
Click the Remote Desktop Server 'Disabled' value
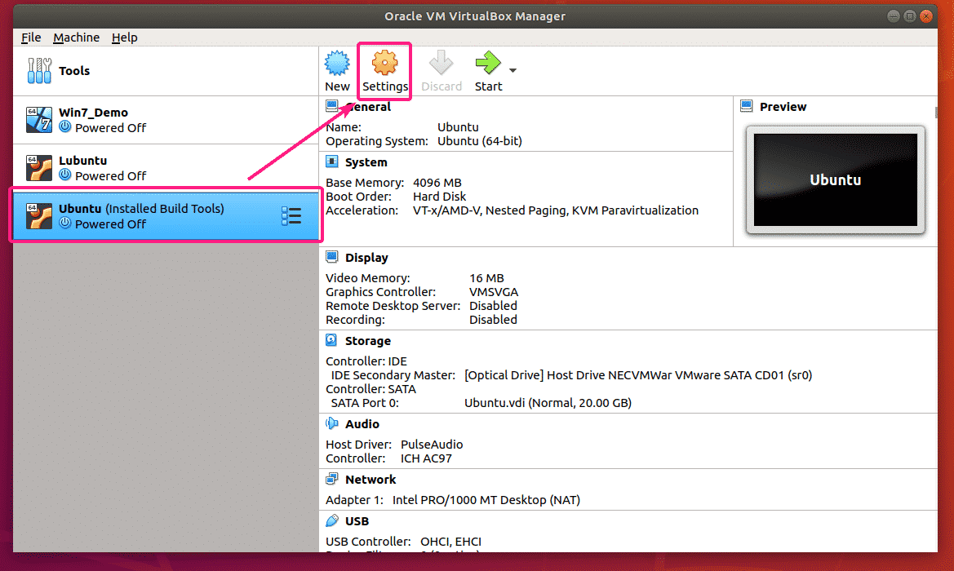(493, 306)
